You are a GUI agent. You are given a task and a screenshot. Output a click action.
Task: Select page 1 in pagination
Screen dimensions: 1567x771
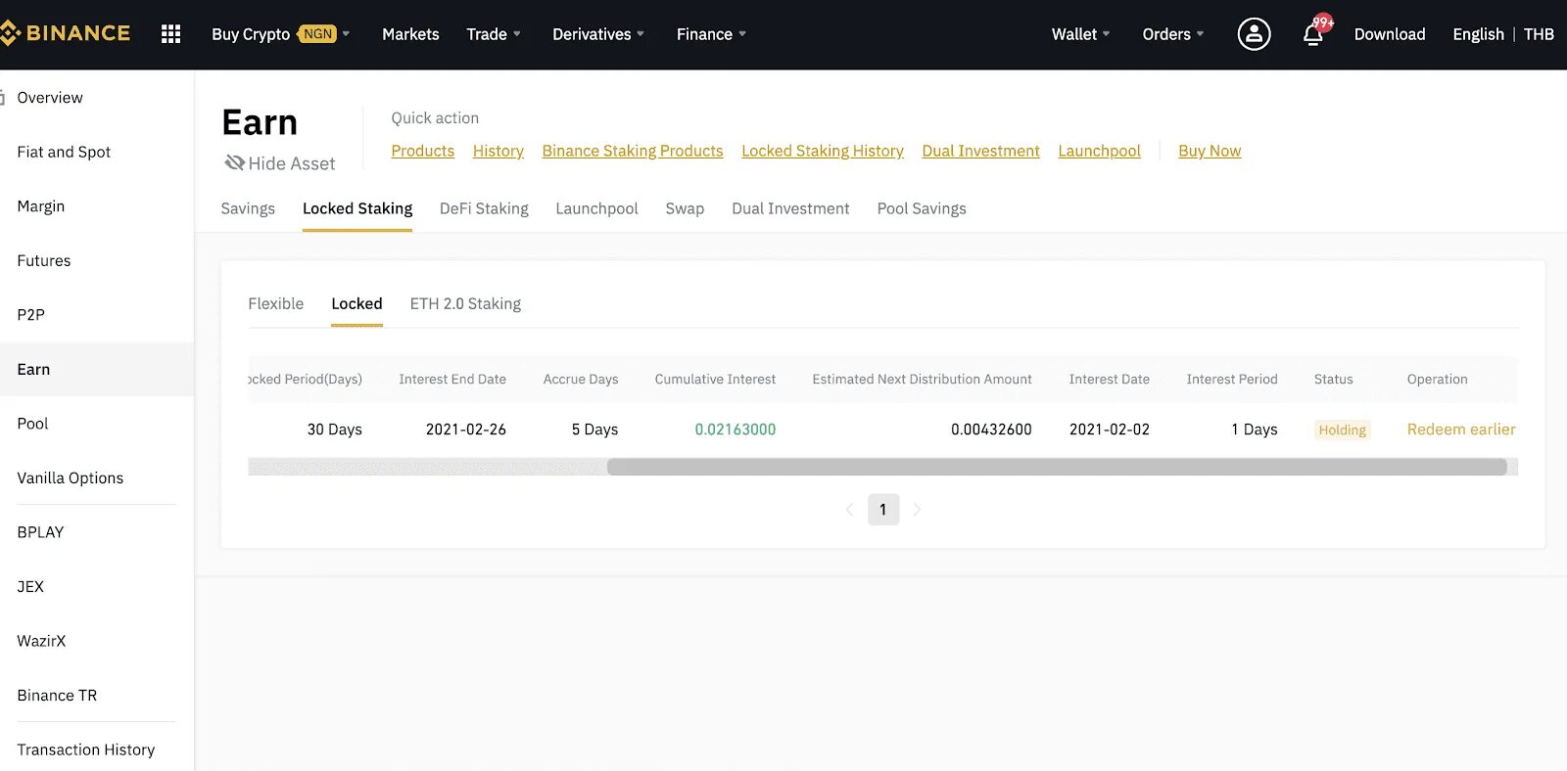883,510
